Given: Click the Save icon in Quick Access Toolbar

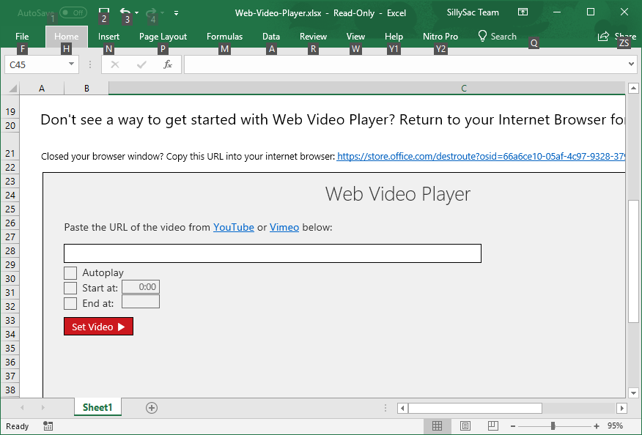Looking at the screenshot, I should (104, 12).
